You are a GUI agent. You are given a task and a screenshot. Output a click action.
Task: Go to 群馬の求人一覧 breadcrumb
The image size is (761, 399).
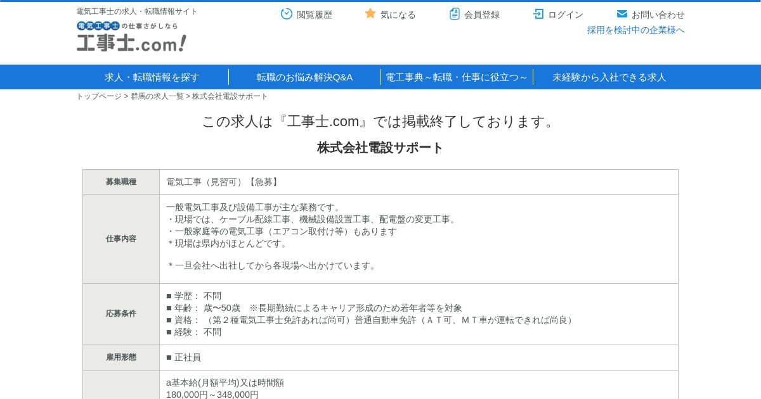pyautogui.click(x=157, y=96)
